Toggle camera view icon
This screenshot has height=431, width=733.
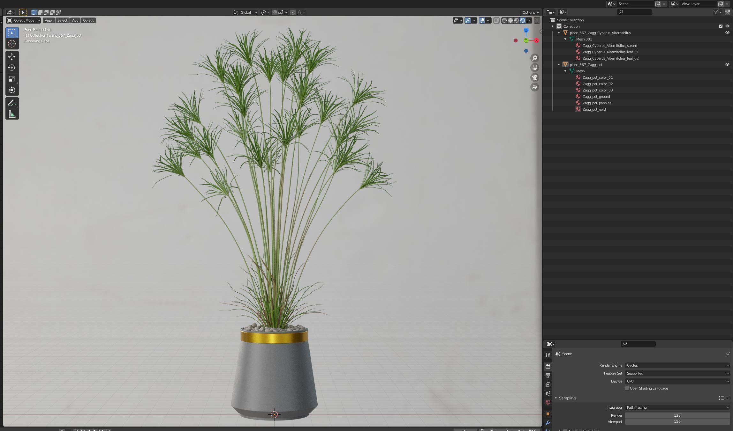(x=535, y=77)
